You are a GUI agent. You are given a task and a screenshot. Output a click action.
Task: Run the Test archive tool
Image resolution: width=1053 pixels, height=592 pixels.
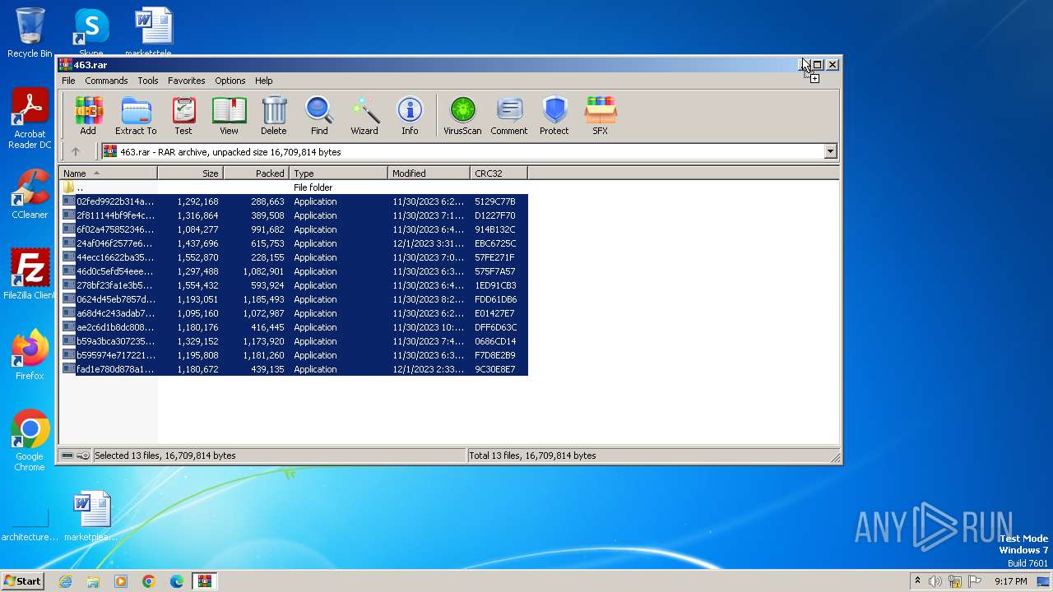(183, 116)
